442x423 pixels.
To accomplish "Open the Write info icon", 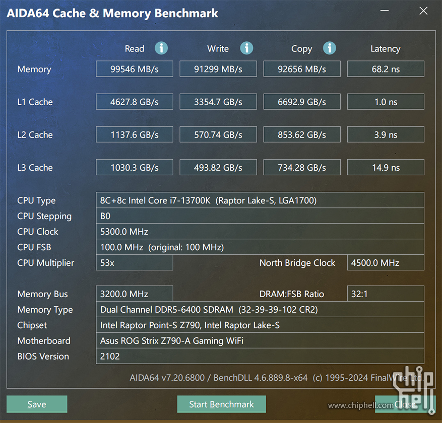I will point(246,48).
